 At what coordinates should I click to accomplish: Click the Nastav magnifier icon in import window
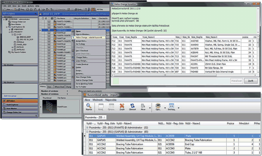[88, 106]
